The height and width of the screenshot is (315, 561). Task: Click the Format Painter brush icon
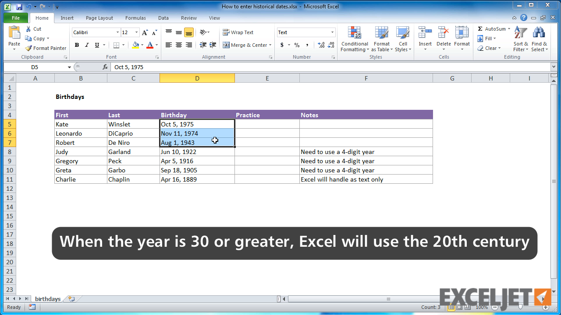coord(28,48)
